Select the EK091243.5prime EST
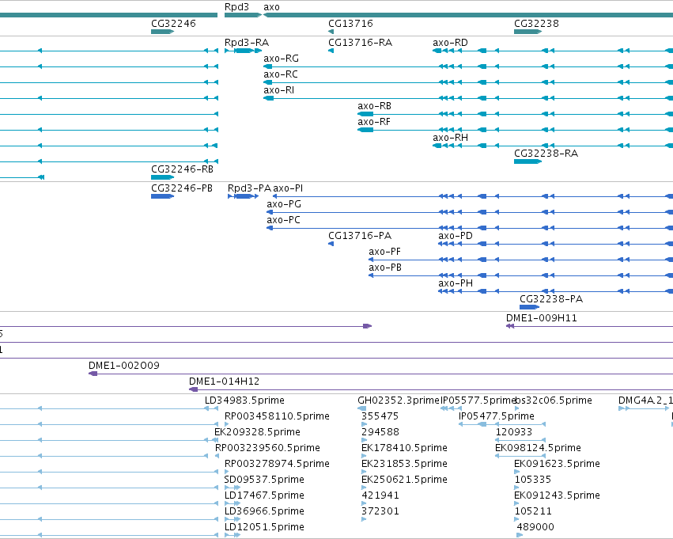This screenshot has height=539, width=673. pyautogui.click(x=557, y=495)
